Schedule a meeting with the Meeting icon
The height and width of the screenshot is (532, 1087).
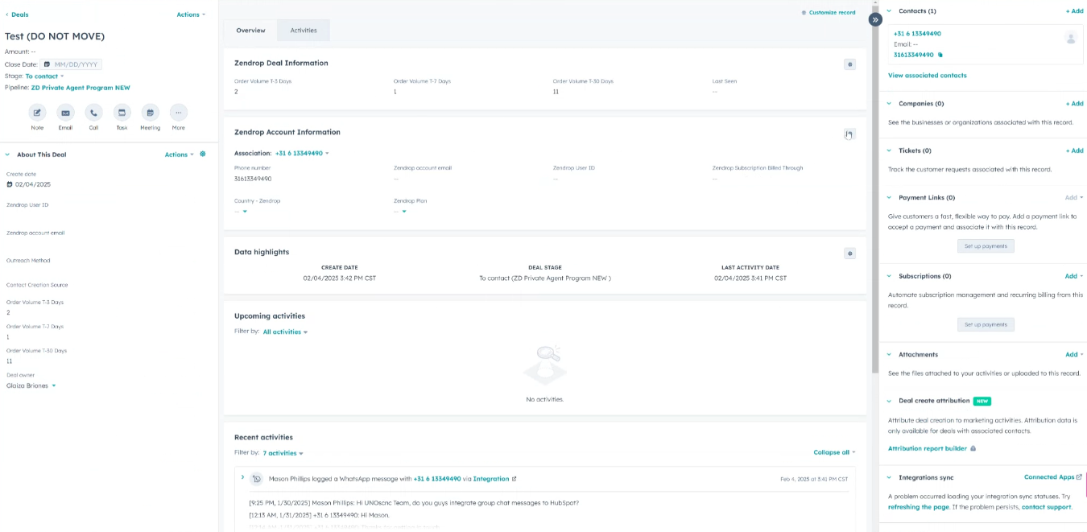tap(150, 113)
